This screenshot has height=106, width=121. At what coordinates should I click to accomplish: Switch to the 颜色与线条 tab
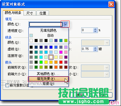click(13, 13)
